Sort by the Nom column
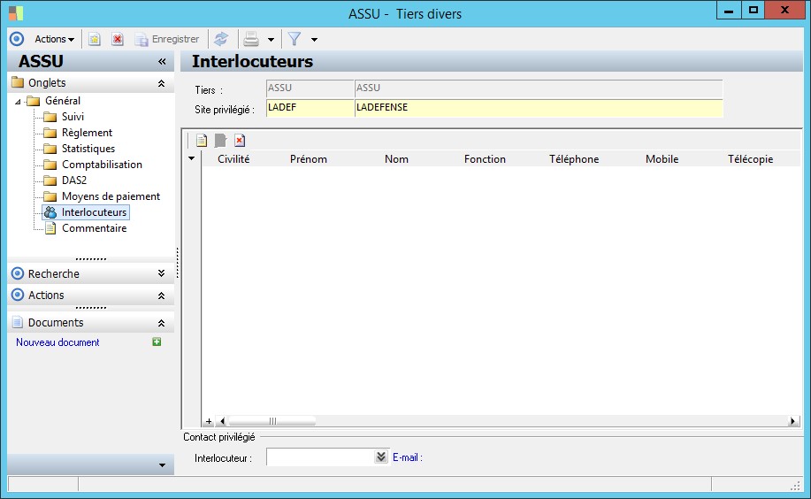 point(396,159)
